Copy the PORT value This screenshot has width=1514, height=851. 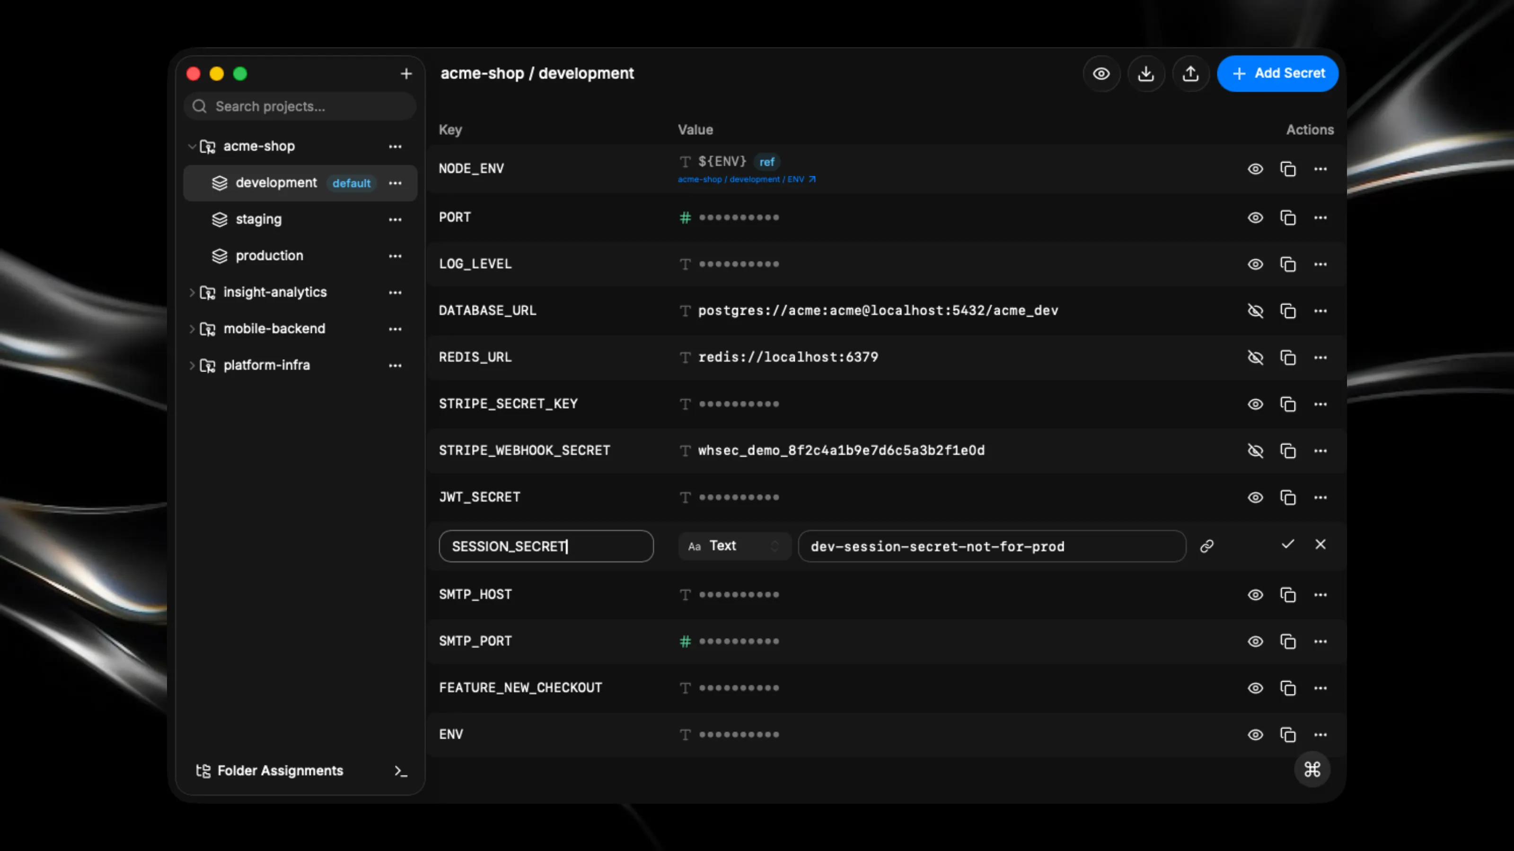pos(1288,218)
